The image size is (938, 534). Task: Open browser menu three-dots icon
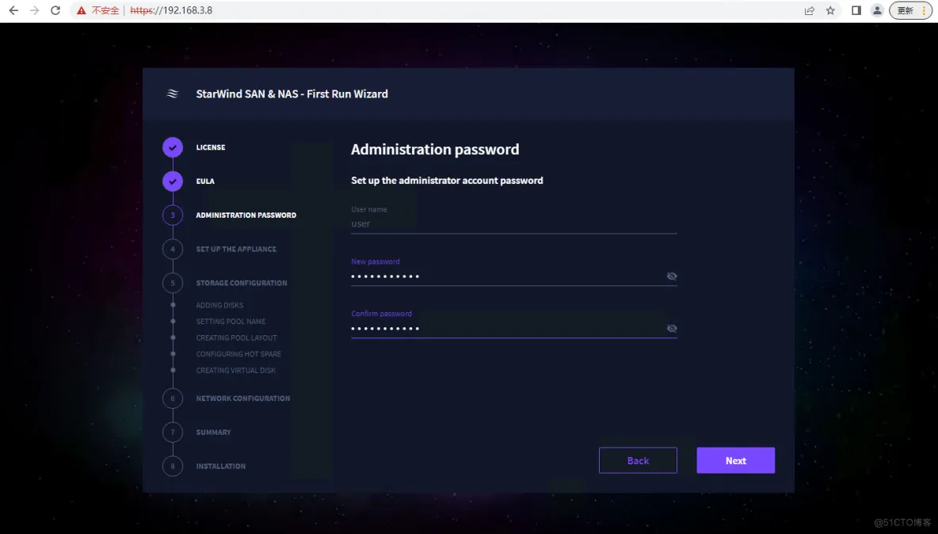pyautogui.click(x=924, y=10)
